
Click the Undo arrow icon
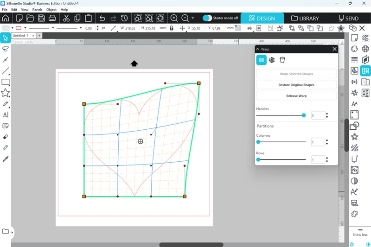(102, 18)
